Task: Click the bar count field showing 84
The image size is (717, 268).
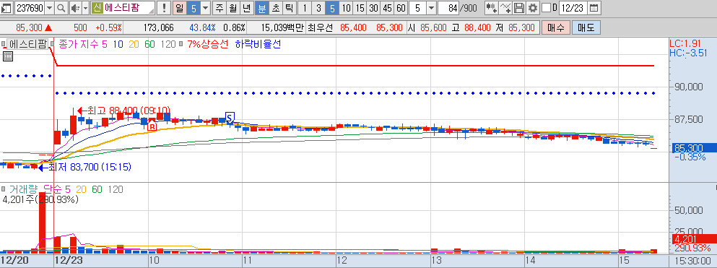Action: tap(448, 8)
